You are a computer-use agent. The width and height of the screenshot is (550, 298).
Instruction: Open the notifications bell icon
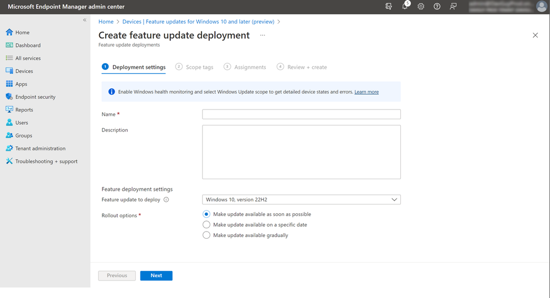click(x=405, y=7)
